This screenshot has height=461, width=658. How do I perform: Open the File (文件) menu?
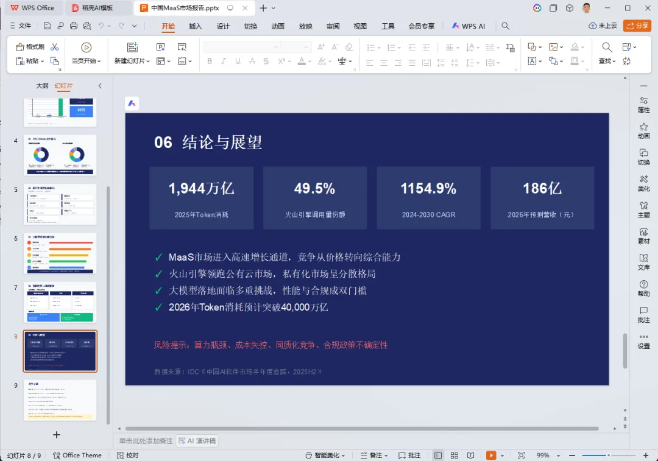point(21,26)
